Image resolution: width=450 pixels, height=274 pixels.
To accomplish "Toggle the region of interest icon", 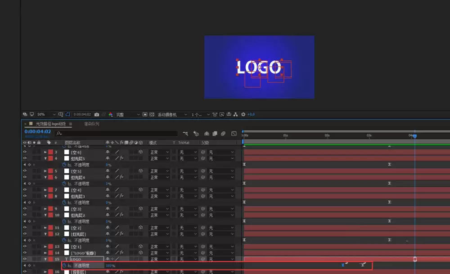I will tap(145, 114).
